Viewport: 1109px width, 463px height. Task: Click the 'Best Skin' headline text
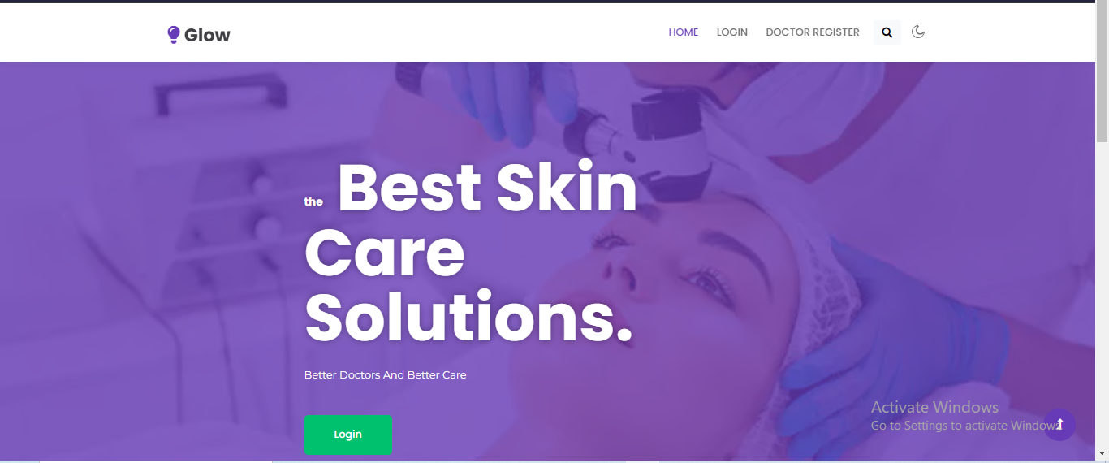click(x=487, y=188)
